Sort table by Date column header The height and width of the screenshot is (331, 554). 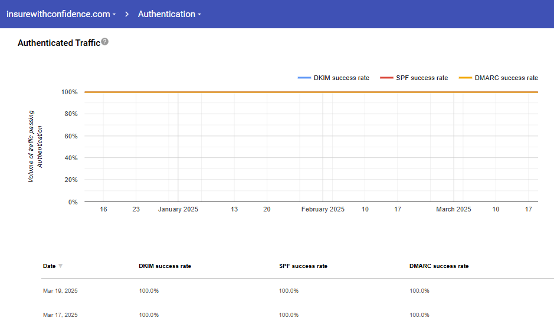pyautogui.click(x=50, y=266)
